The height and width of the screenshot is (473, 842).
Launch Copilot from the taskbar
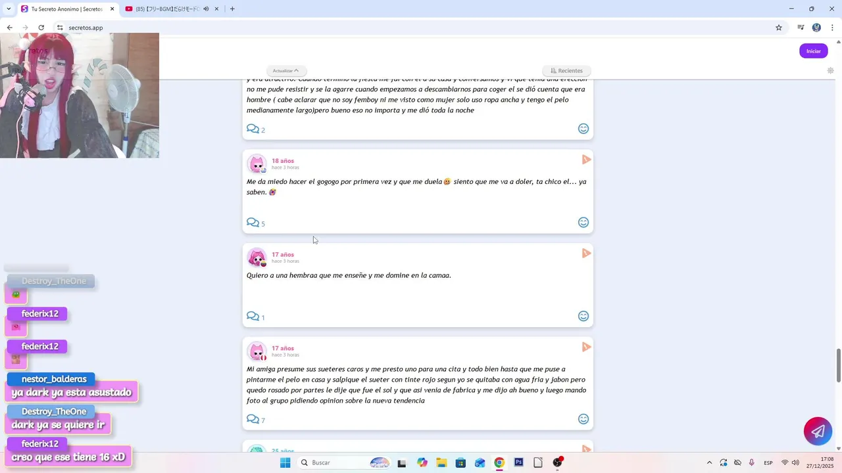(x=422, y=462)
